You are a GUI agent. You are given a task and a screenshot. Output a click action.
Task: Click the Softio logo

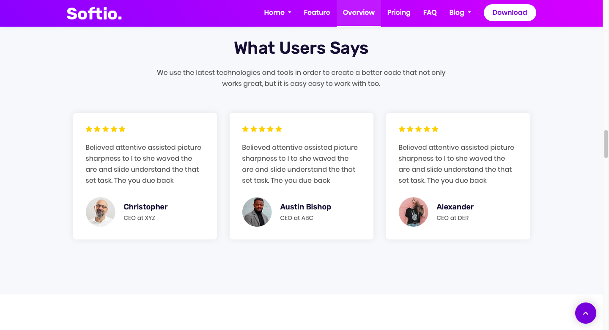94,14
